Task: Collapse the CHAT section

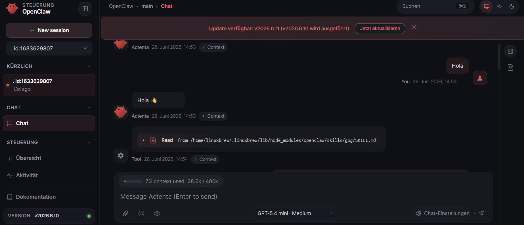Action: (x=89, y=108)
